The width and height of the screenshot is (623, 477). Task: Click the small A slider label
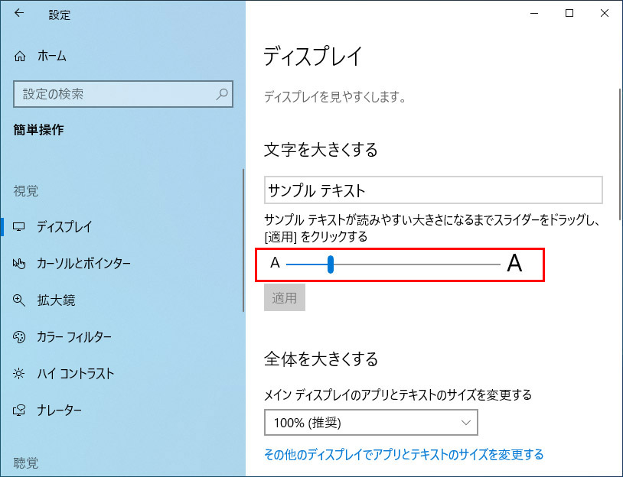pyautogui.click(x=275, y=263)
